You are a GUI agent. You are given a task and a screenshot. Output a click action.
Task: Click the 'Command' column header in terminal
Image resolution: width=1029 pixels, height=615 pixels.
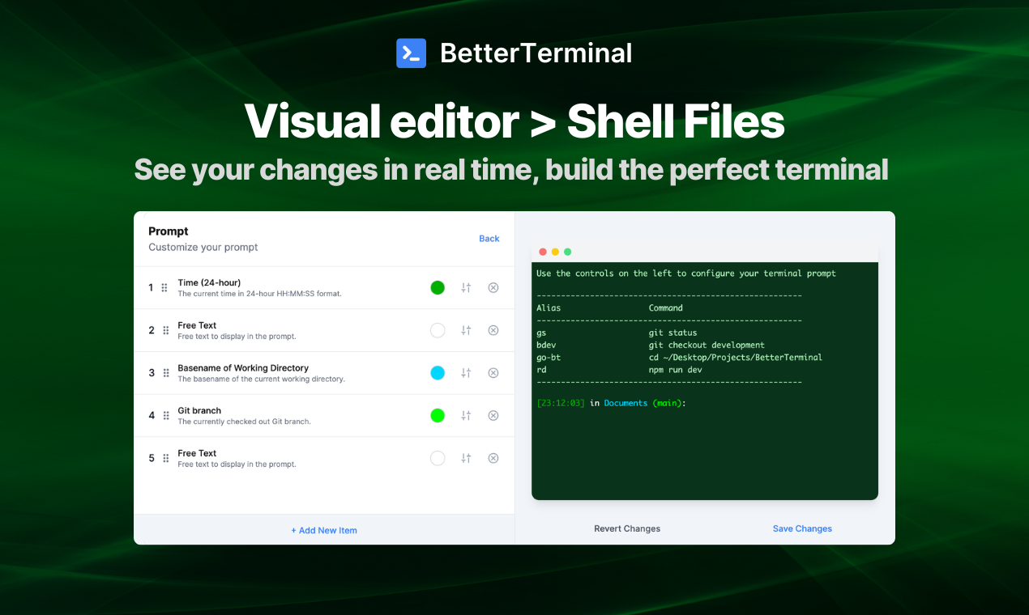666,307
